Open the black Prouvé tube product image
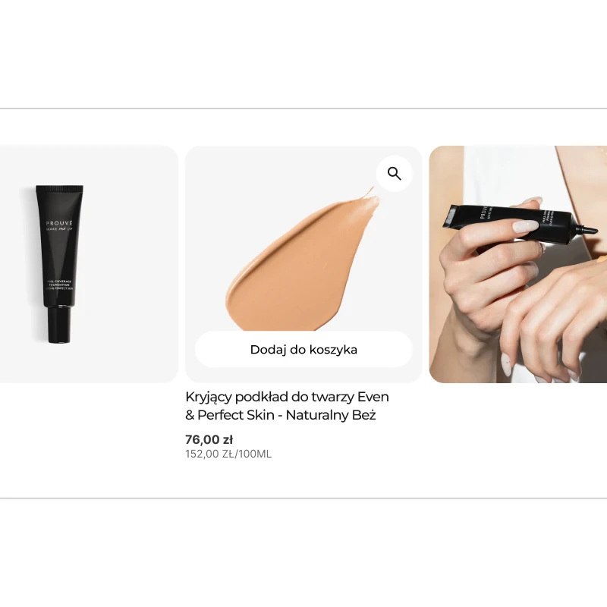The width and height of the screenshot is (607, 607). point(59,264)
